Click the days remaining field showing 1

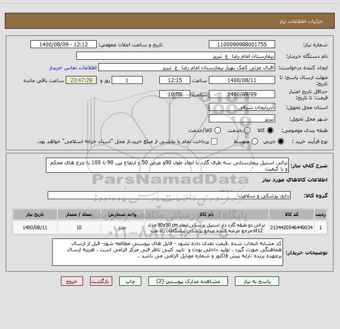coord(127,80)
